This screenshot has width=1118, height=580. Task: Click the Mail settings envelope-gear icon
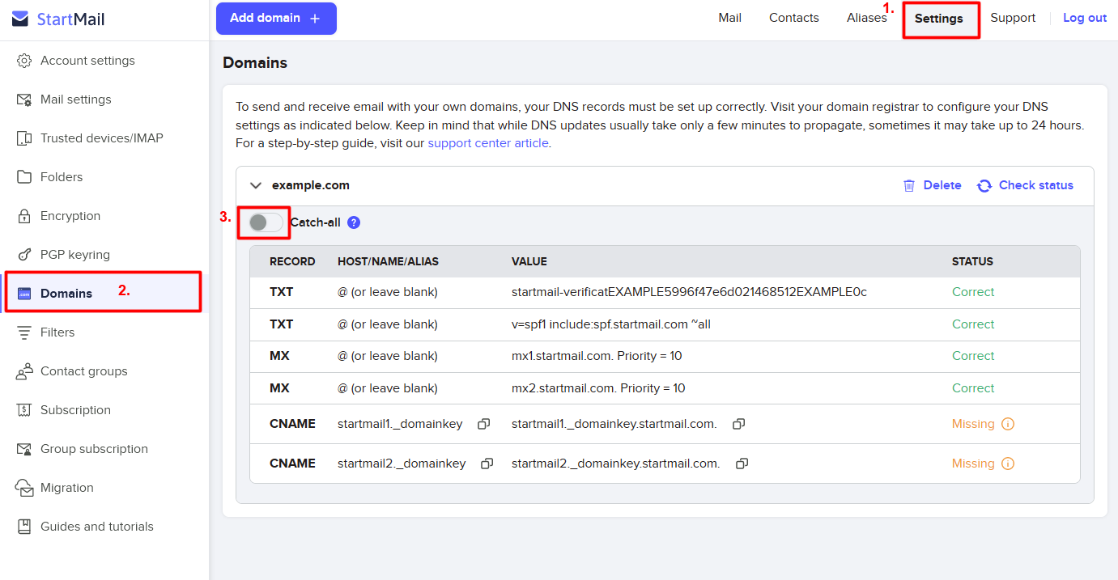(x=24, y=99)
